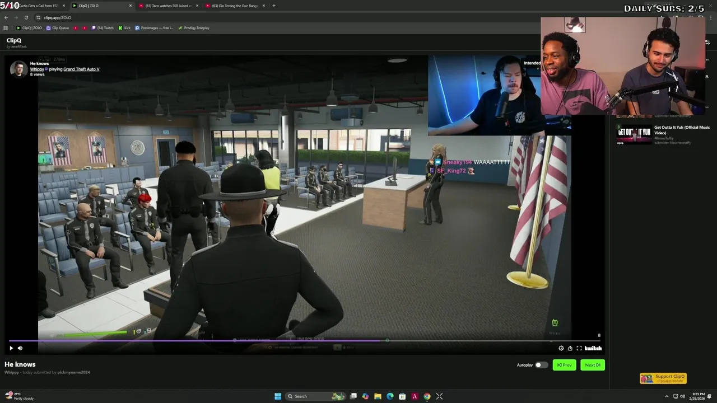Open first red YouTube bookmark icon

(x=76, y=28)
